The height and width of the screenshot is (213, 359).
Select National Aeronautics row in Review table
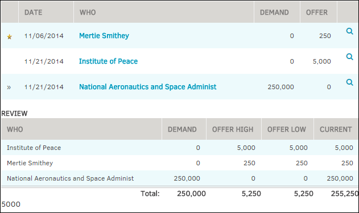click(180, 178)
